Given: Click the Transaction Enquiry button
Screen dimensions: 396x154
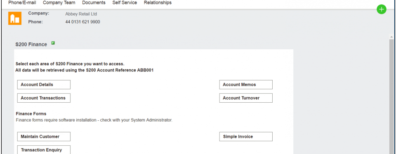Looking at the screenshot, I should (44, 150).
